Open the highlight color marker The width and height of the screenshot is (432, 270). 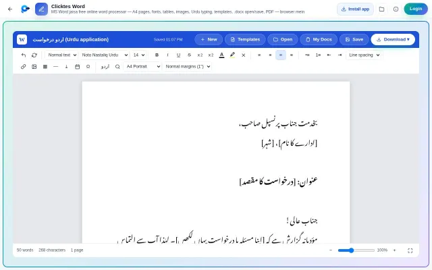click(232, 55)
